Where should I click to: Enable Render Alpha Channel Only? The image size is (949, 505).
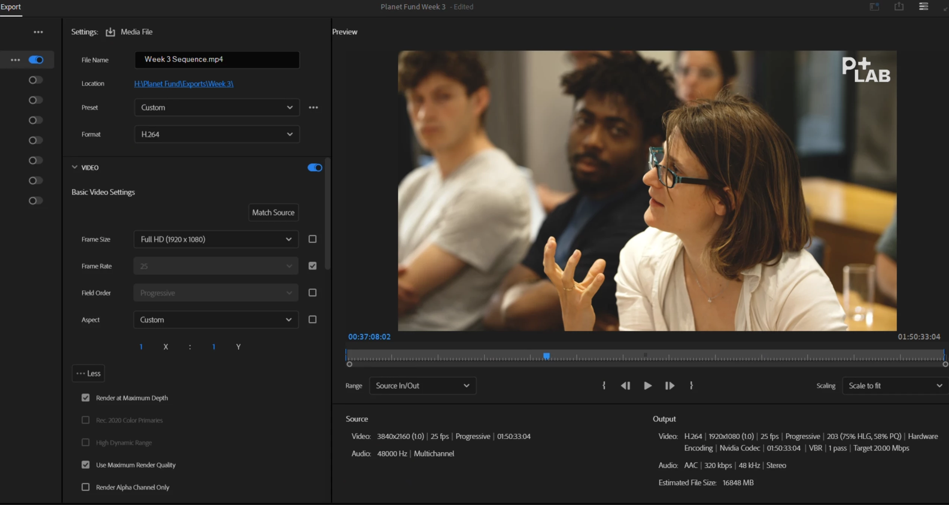click(85, 487)
